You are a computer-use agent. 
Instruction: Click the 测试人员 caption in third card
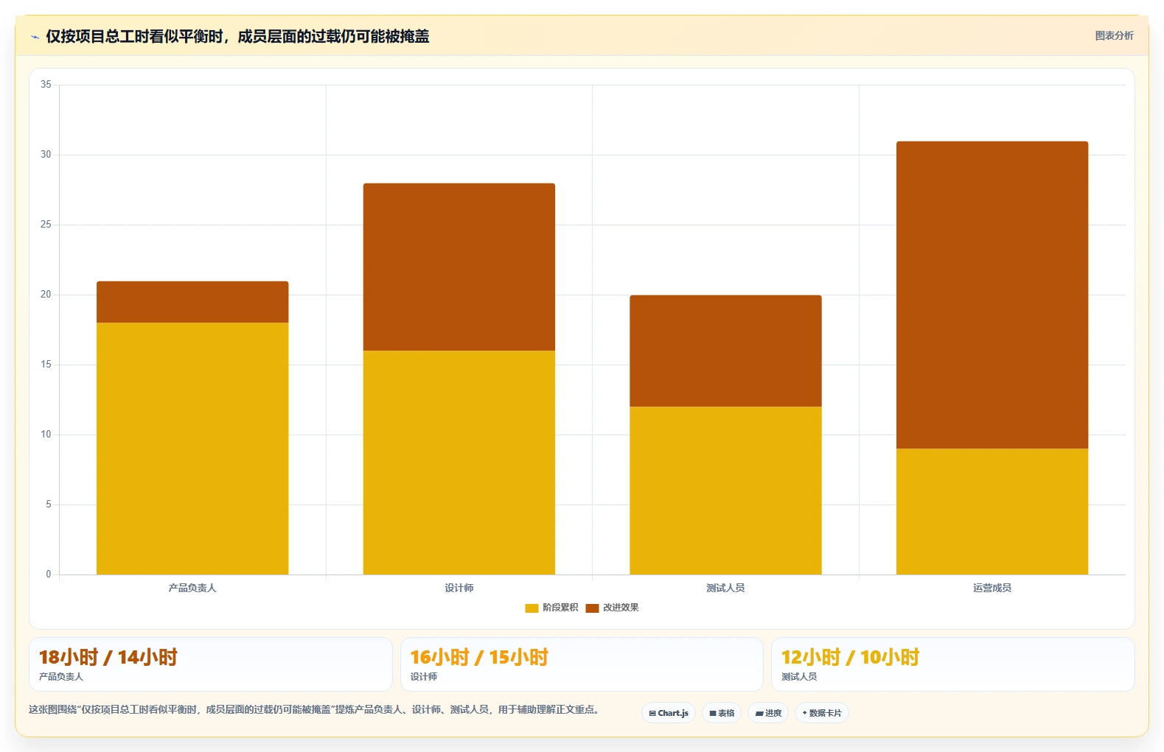coord(799,677)
